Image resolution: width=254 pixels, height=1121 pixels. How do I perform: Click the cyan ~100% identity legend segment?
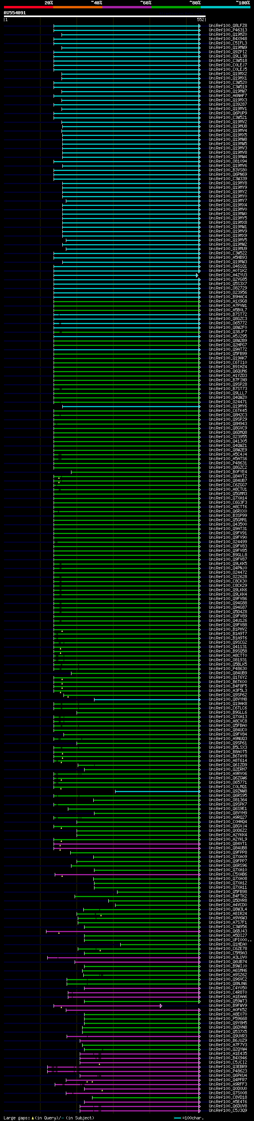(x=225, y=8)
